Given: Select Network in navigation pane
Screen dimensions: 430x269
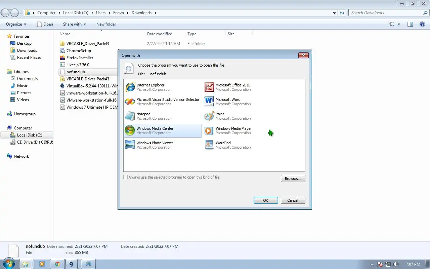Looking at the screenshot, I should click(x=21, y=156).
